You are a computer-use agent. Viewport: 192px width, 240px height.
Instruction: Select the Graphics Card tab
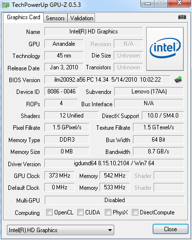click(24, 17)
